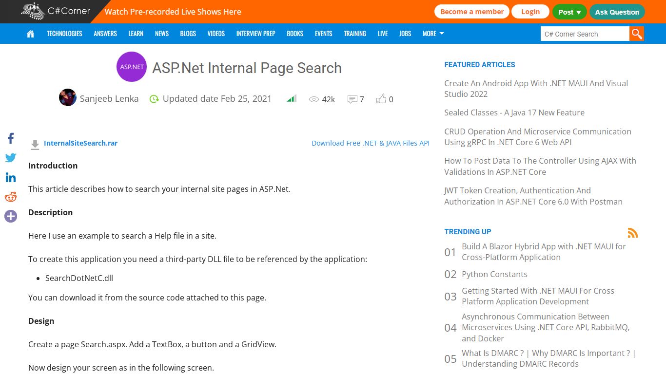The width and height of the screenshot is (666, 374).
Task: Open How To Post Data To The Controller article
Action: tap(540, 166)
